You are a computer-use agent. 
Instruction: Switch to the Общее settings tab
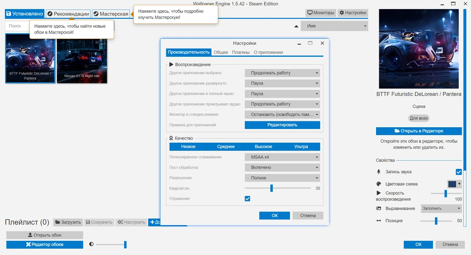[x=221, y=52]
